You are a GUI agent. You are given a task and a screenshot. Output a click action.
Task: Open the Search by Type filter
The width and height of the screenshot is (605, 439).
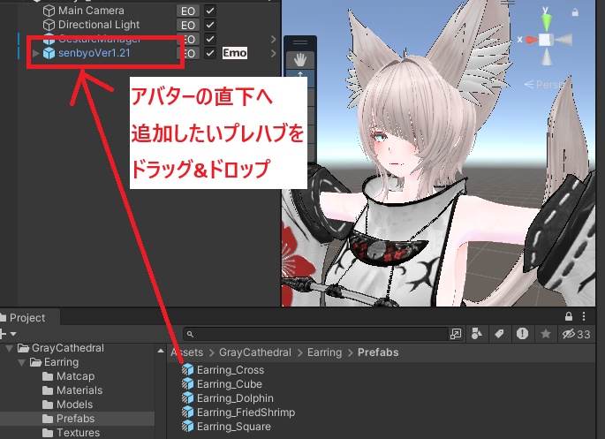coord(477,334)
